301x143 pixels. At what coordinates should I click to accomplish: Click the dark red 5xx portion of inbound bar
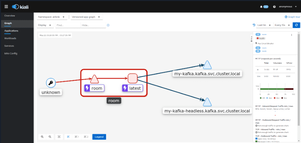click(x=289, y=89)
